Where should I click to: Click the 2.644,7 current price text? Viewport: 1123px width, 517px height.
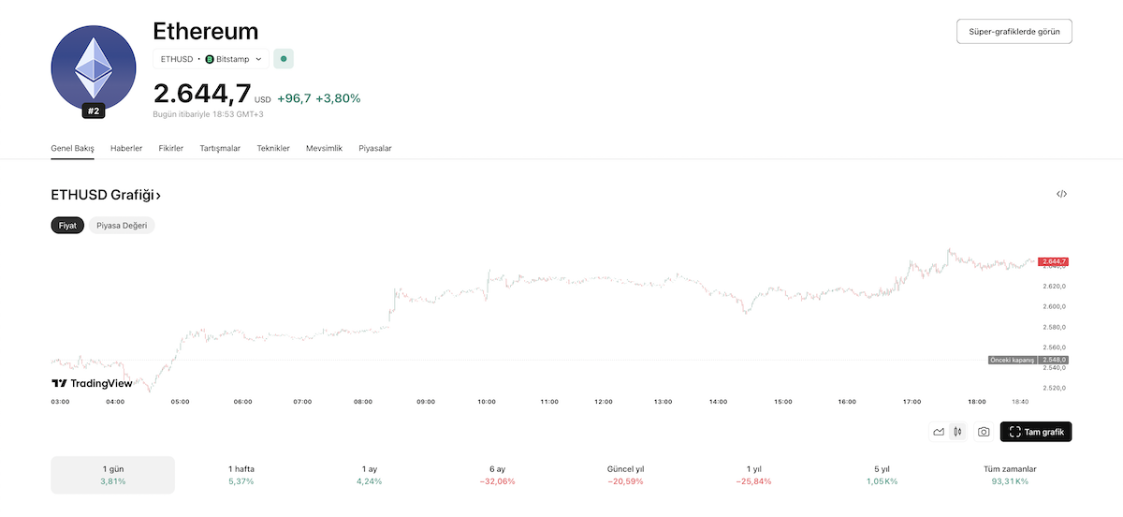202,94
